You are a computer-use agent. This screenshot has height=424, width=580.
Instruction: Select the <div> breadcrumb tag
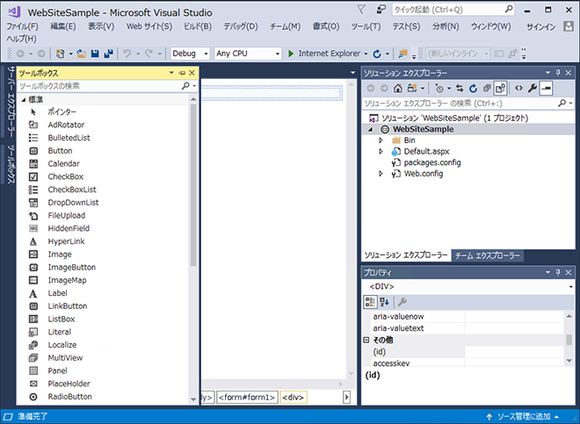point(293,398)
